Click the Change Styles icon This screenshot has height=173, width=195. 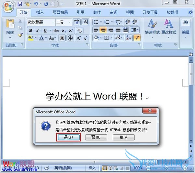point(169,28)
